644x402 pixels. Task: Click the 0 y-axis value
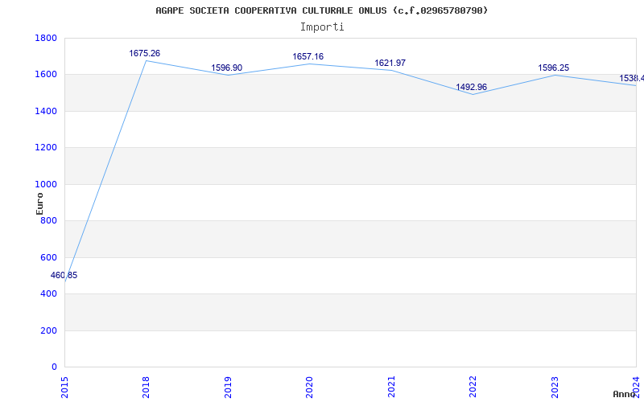tap(54, 367)
